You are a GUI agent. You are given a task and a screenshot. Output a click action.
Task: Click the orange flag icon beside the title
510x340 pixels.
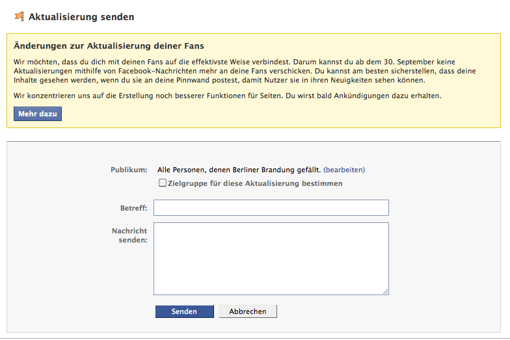pyautogui.click(x=20, y=16)
